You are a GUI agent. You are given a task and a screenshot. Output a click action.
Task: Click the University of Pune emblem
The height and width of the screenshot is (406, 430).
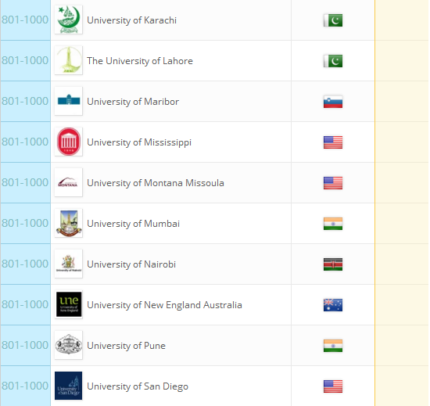click(69, 345)
